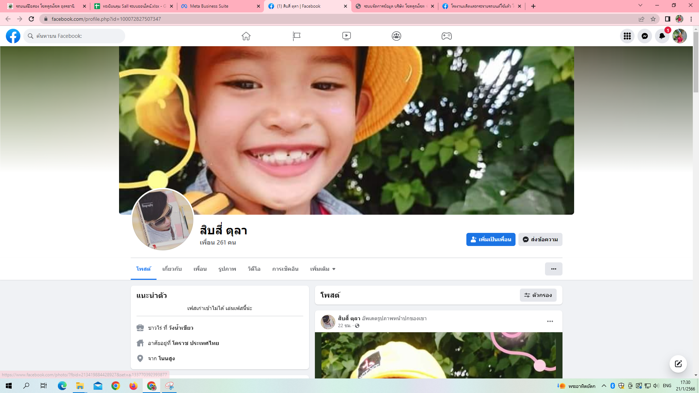Switch to the รูปภาพ tab
The height and width of the screenshot is (393, 699).
click(227, 269)
